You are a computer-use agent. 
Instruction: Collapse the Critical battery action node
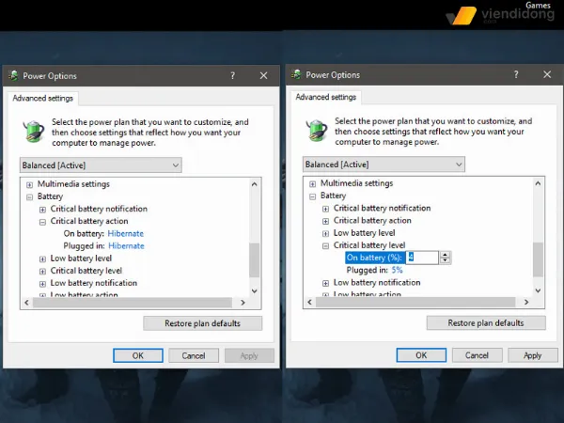(42, 221)
